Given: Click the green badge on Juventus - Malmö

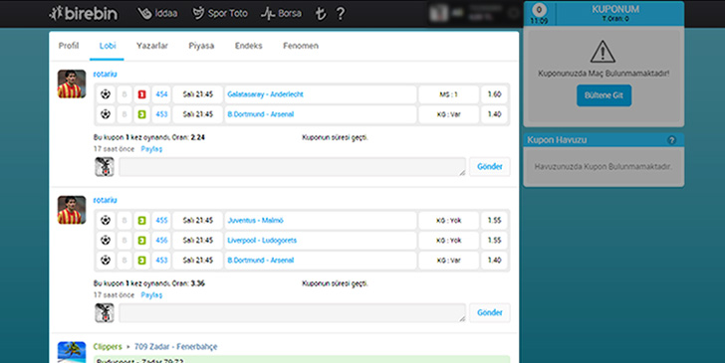Looking at the screenshot, I should pyautogui.click(x=142, y=221).
